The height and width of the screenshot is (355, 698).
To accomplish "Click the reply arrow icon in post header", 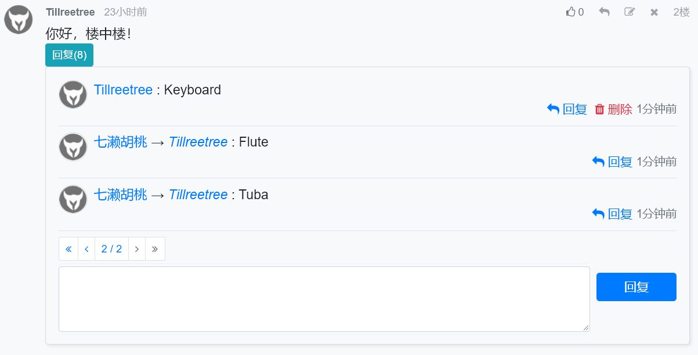I will [604, 12].
